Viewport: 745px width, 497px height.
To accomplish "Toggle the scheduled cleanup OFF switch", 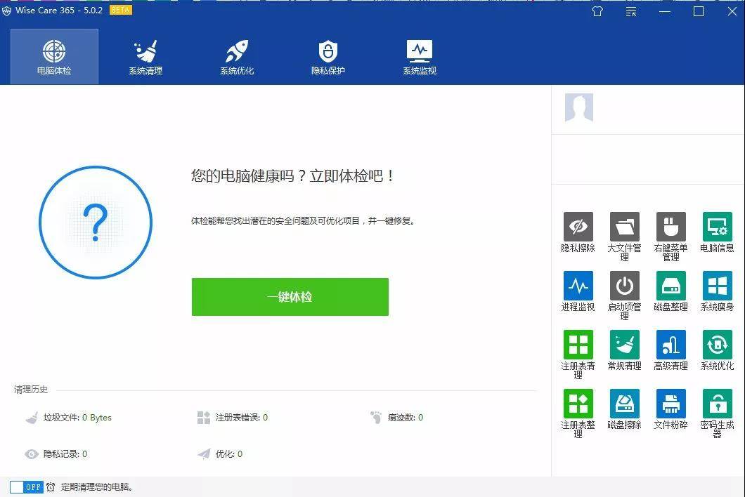I will 27,487.
